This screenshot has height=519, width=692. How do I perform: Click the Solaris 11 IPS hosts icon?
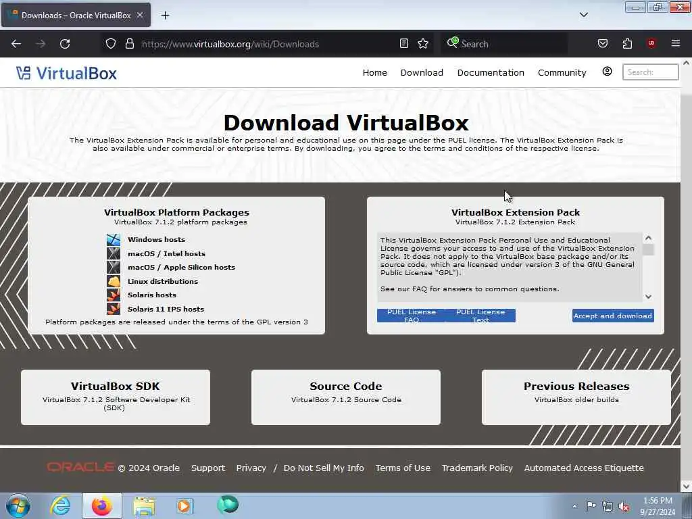(114, 308)
